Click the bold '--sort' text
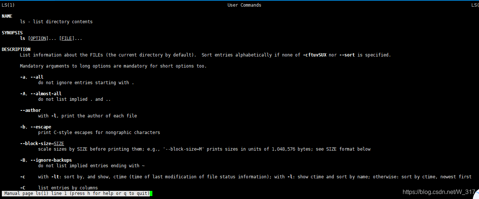The height and width of the screenshot is (199, 479). tap(347, 55)
